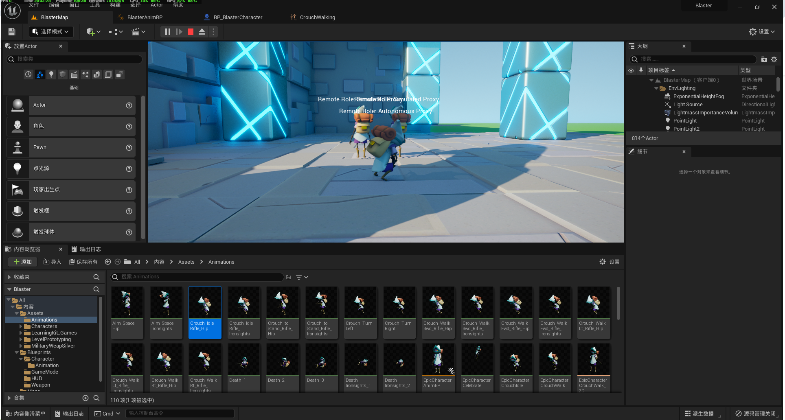
Task: Expand the 合集 collections section
Action: pos(9,398)
